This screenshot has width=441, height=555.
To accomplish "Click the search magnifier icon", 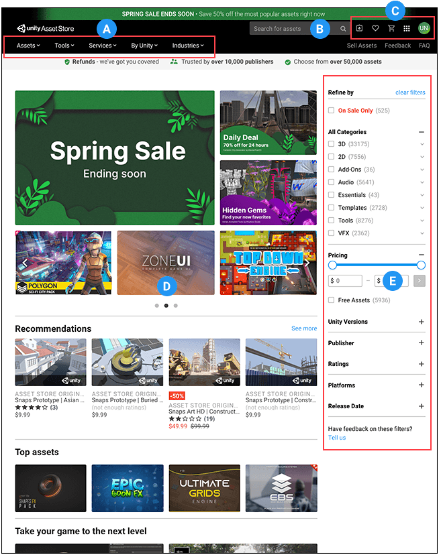I will [x=343, y=29].
